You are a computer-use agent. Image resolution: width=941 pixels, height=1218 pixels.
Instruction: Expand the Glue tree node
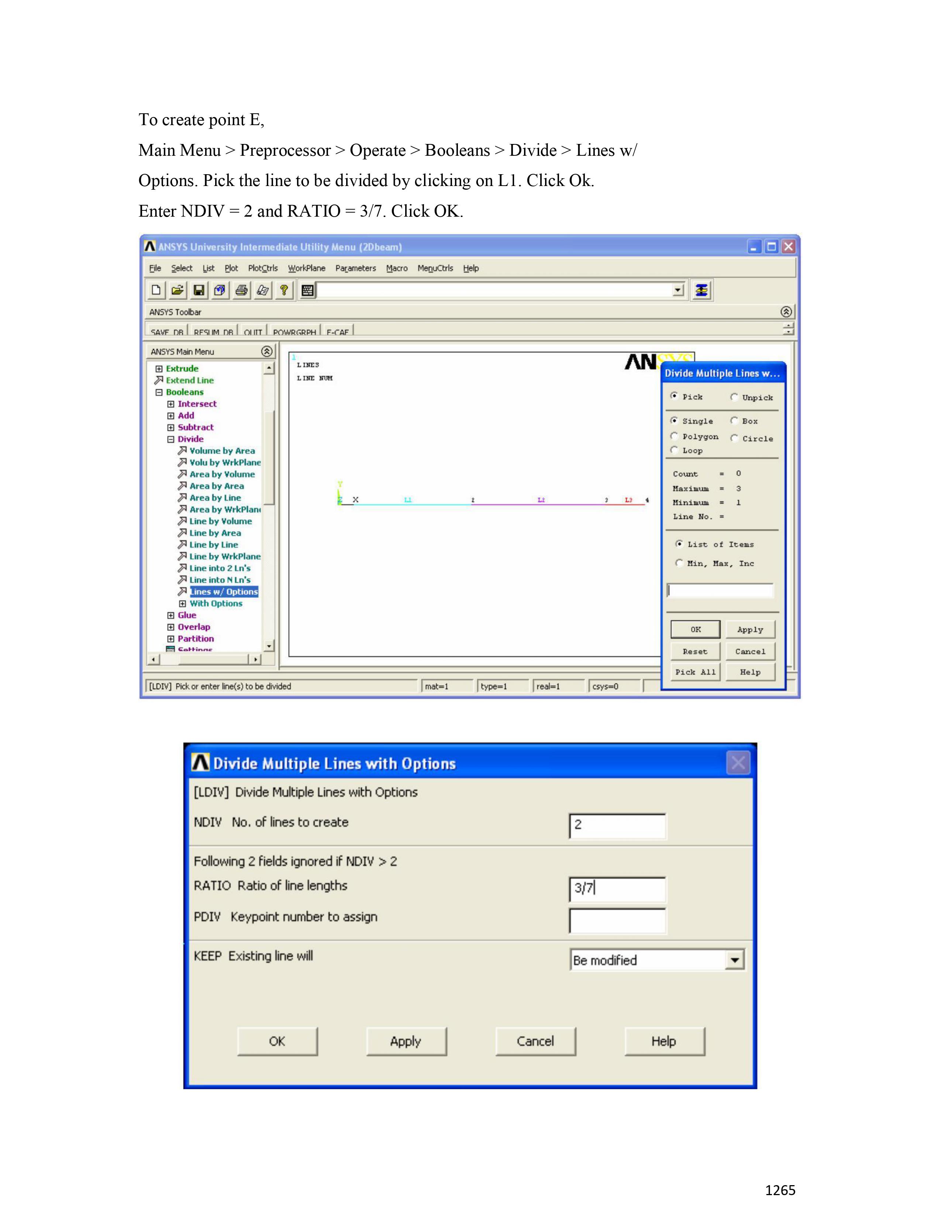170,615
